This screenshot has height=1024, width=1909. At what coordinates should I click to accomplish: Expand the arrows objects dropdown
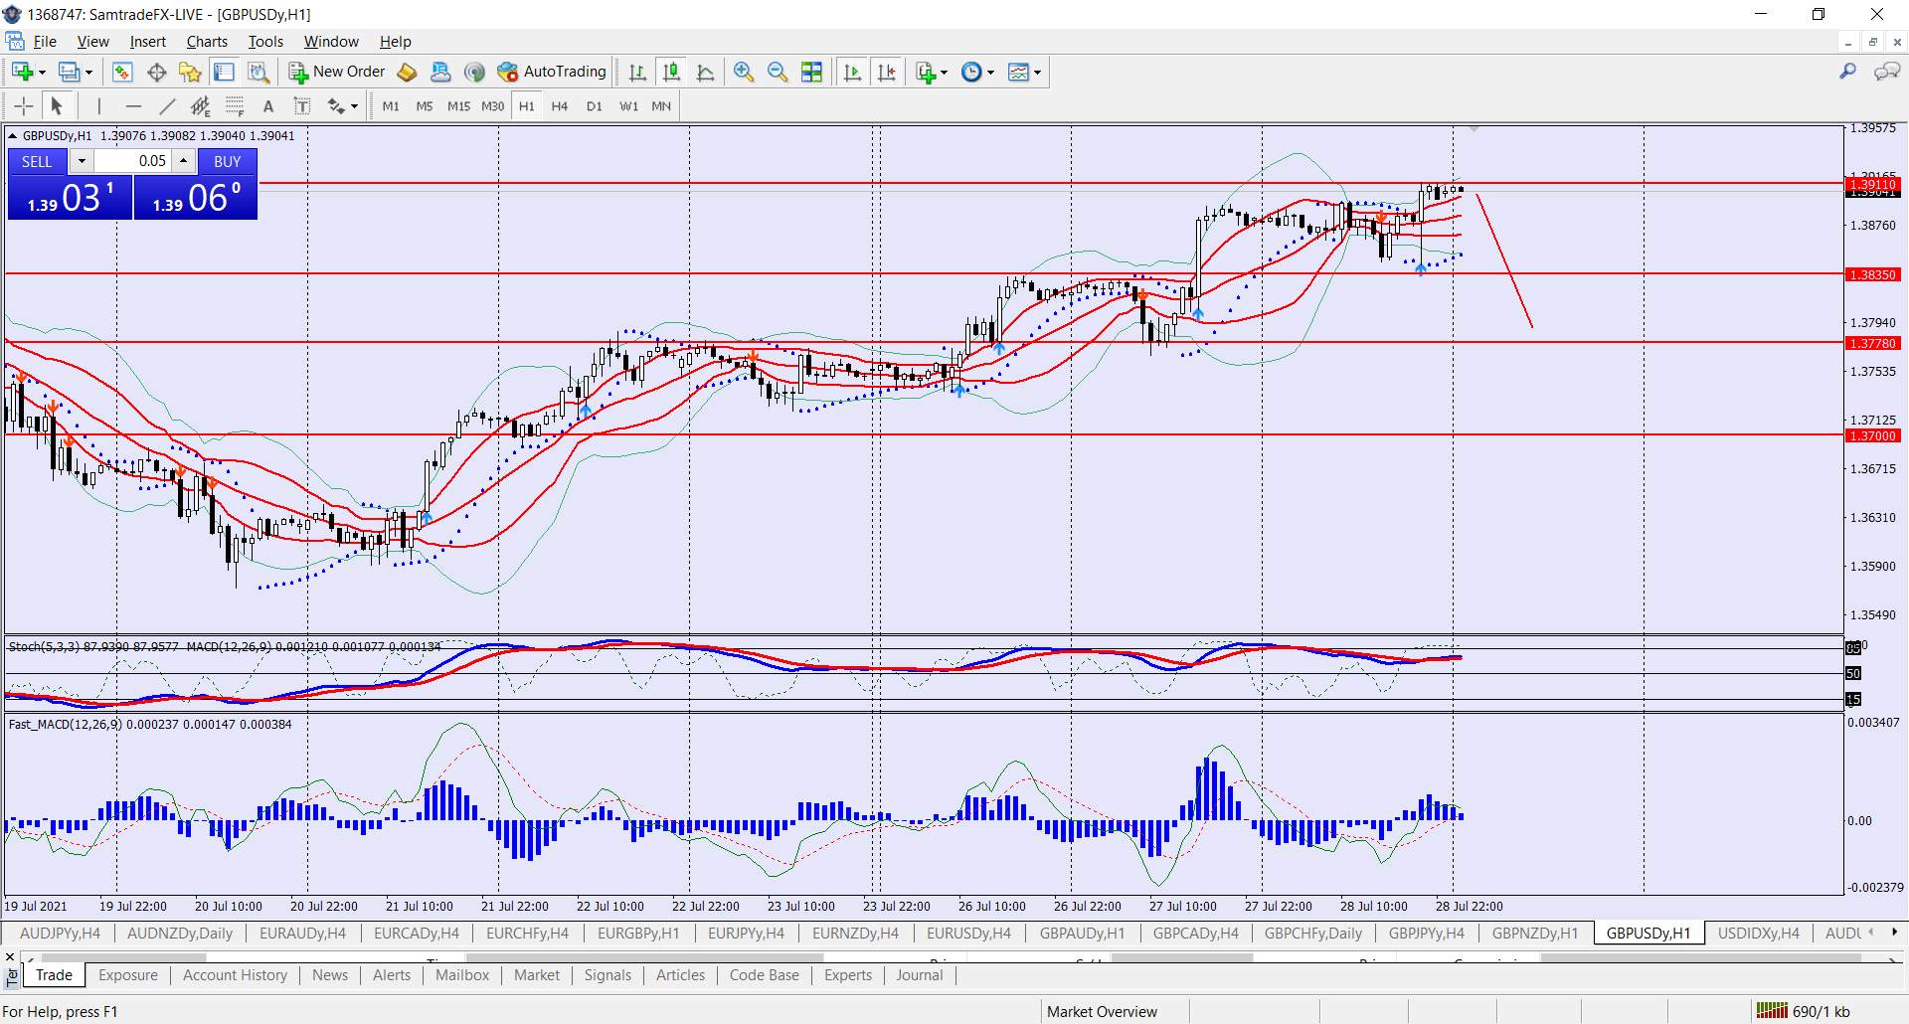click(x=354, y=106)
